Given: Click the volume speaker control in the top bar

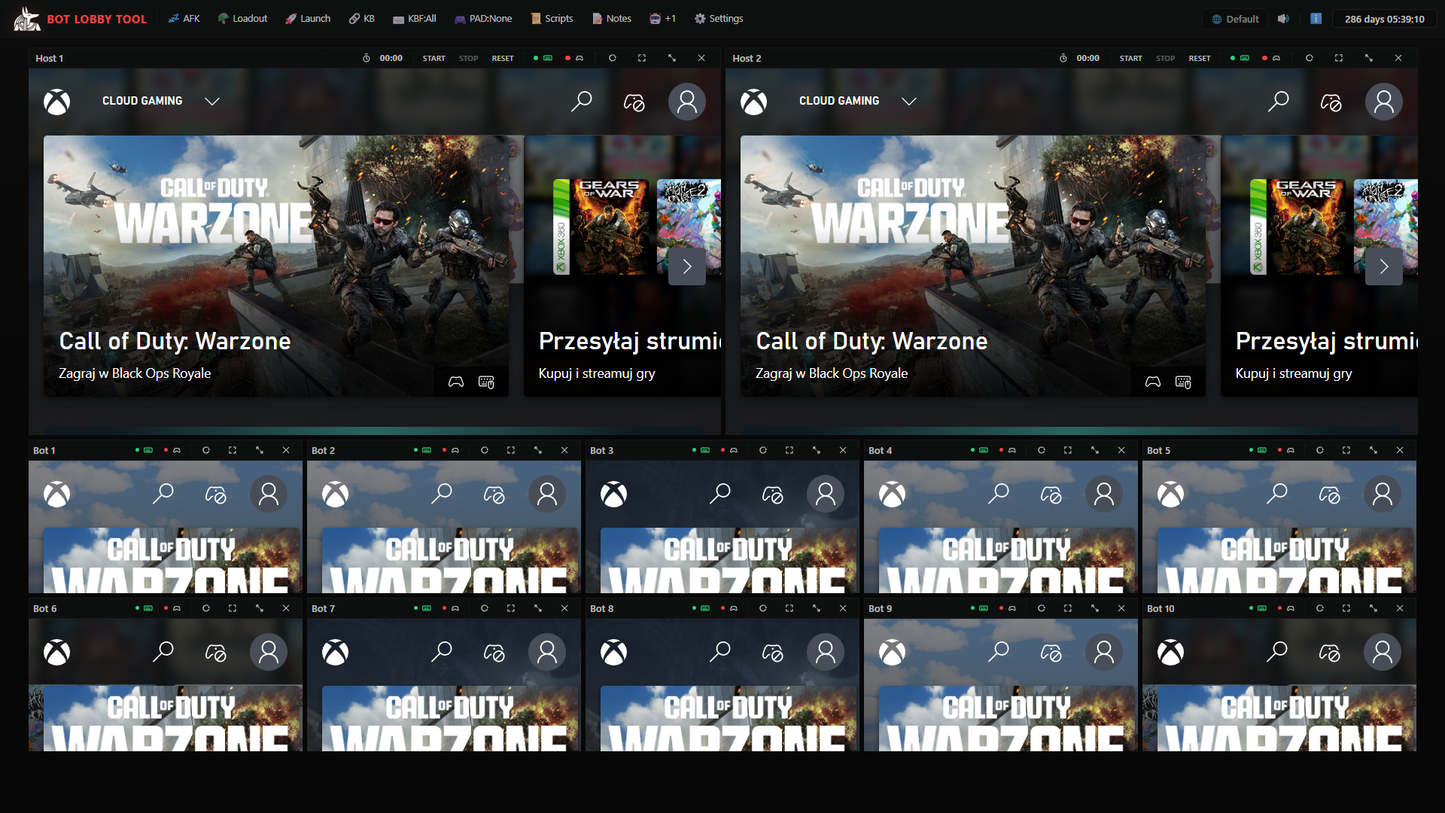Looking at the screenshot, I should (x=1285, y=18).
